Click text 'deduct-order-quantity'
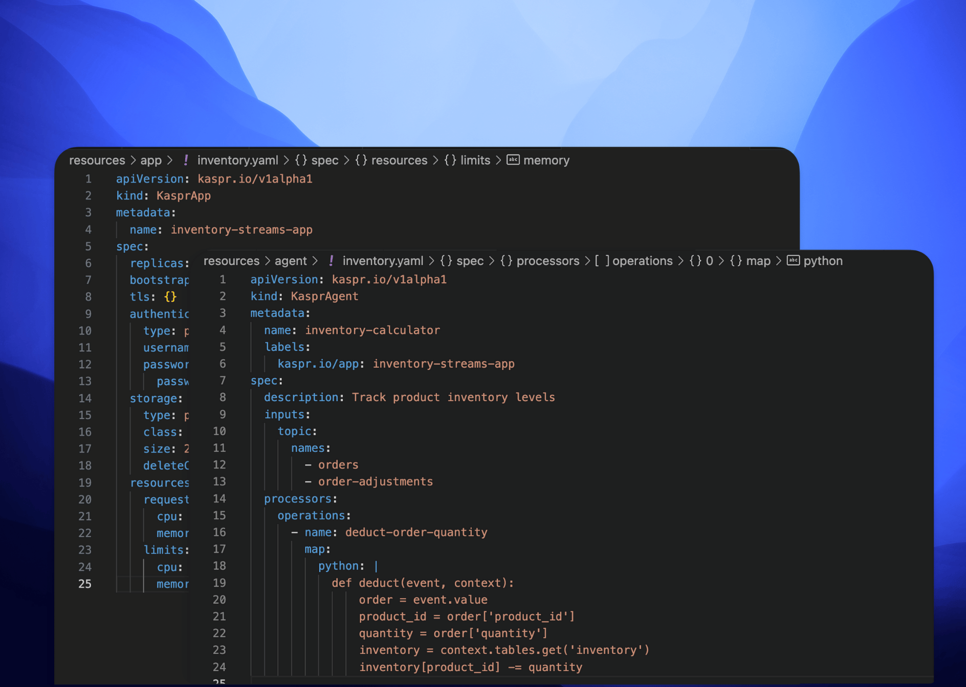This screenshot has height=687, width=966. coord(416,533)
